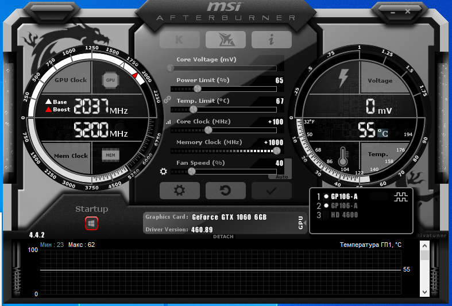
Task: Click the Core Clock value +100
Action: (x=276, y=122)
